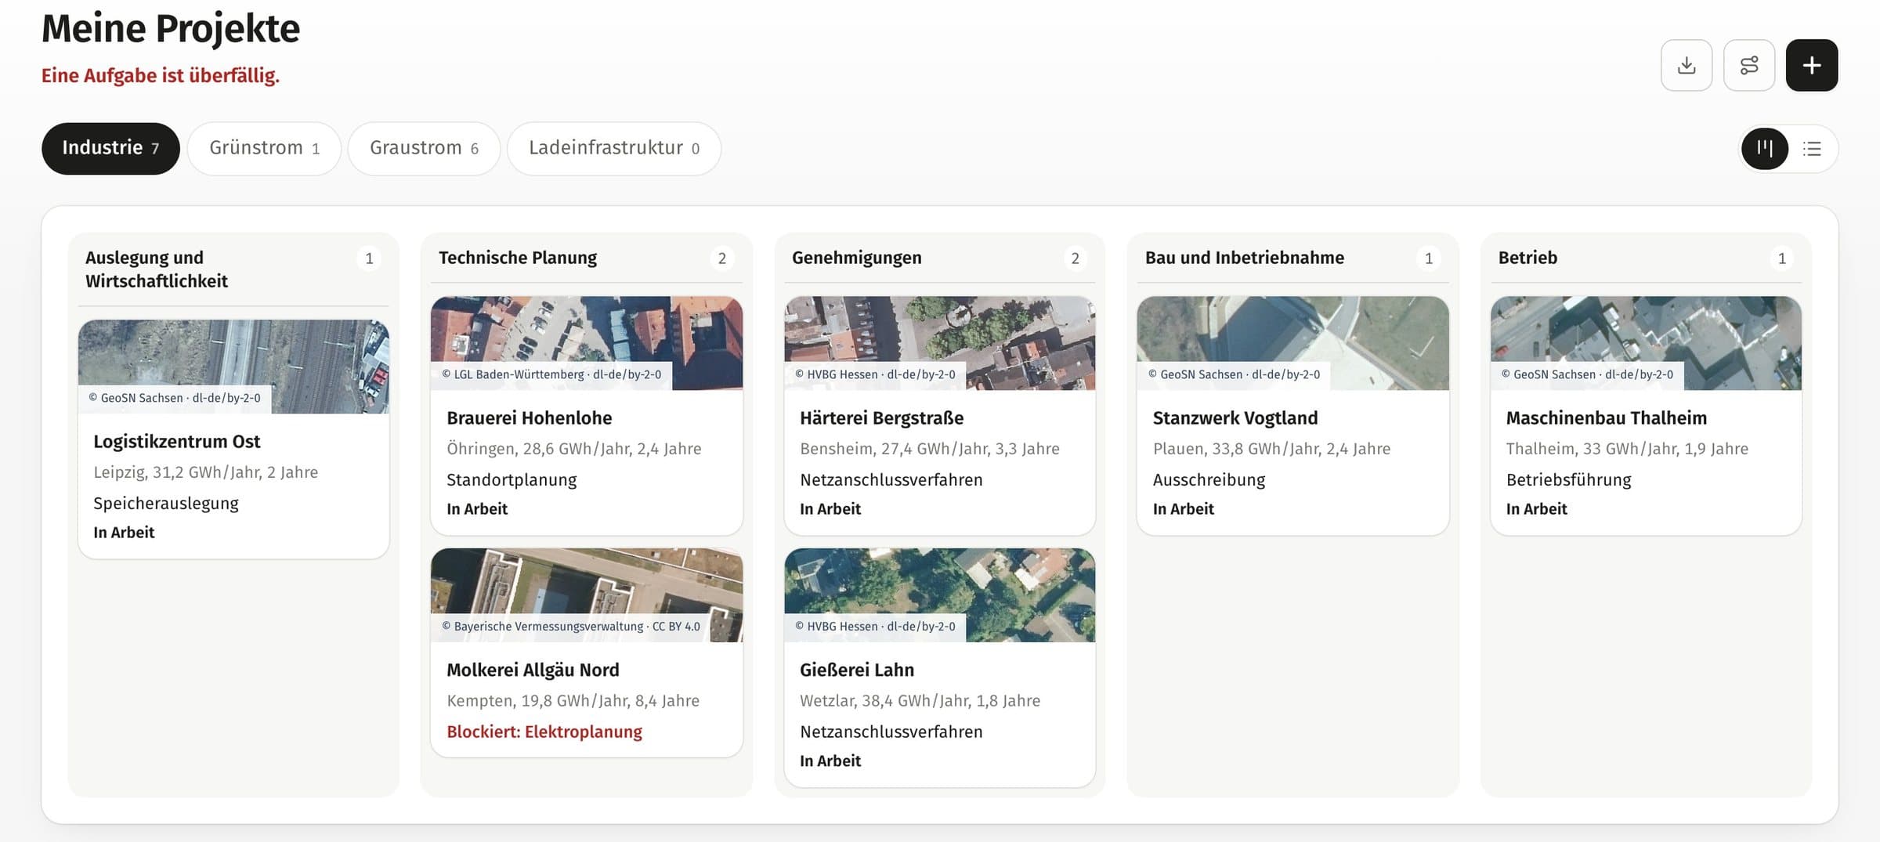
Task: Switch to the Graustrom tab
Action: click(424, 148)
